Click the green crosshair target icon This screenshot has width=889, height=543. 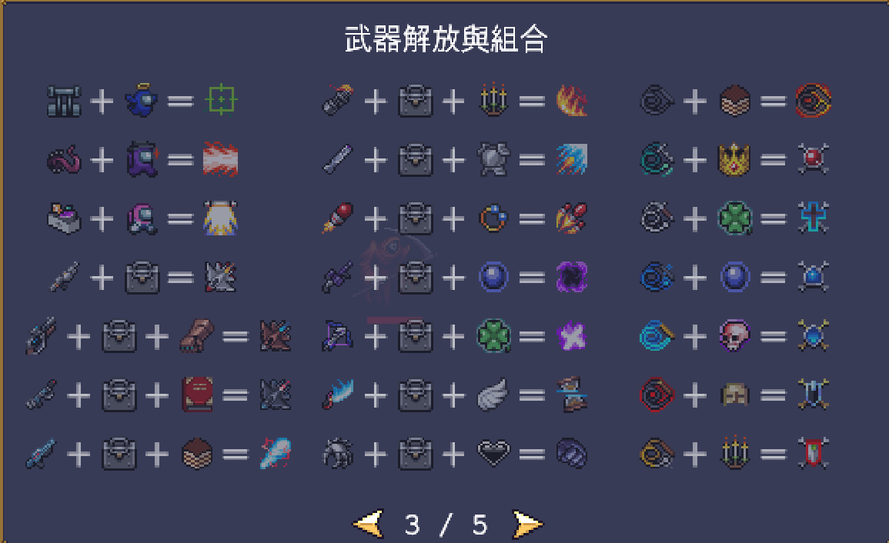pos(221,100)
